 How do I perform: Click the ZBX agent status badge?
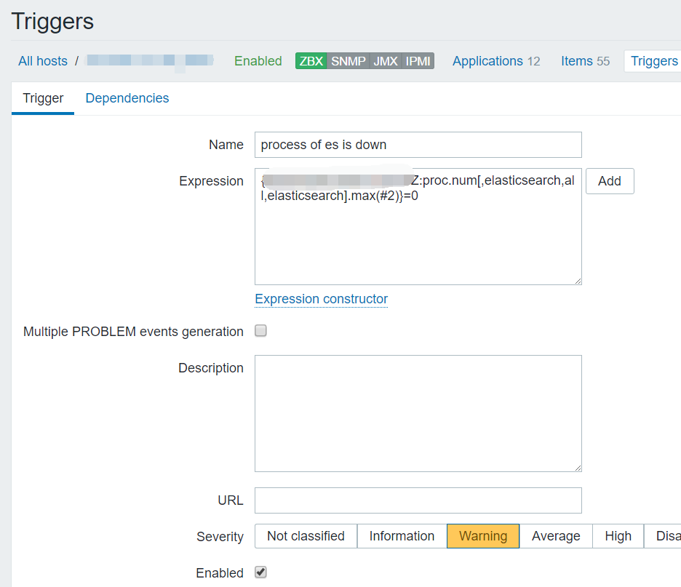pos(311,61)
